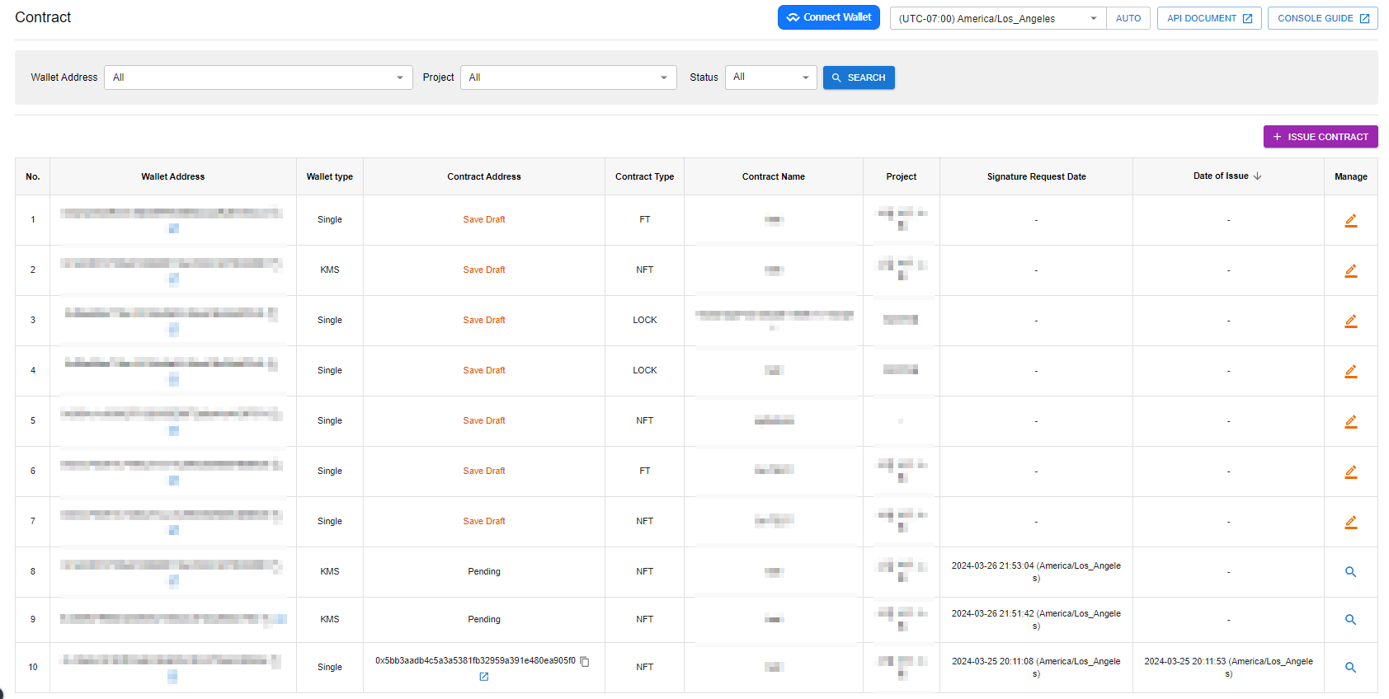Screen dimensions: 1389x699
Task: Click Pending status in row 8
Action: tap(484, 572)
